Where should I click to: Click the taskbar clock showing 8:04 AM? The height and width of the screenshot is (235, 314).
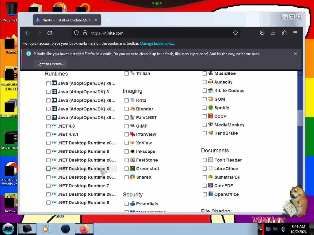coord(298,229)
